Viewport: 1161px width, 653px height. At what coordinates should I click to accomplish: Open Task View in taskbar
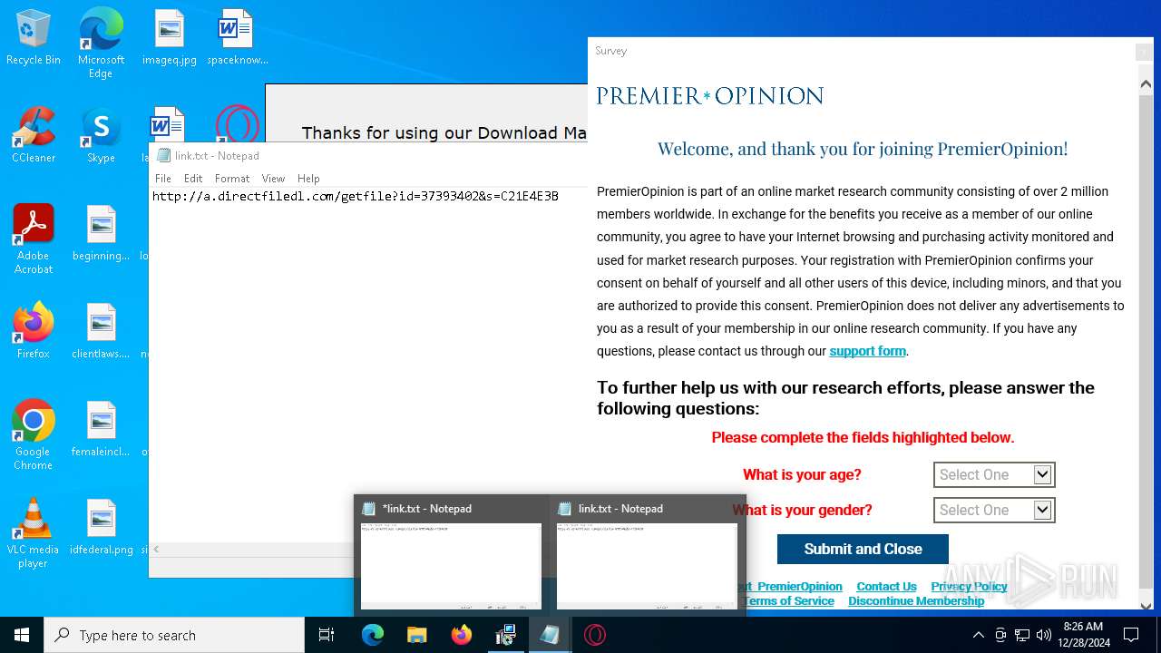[327, 635]
